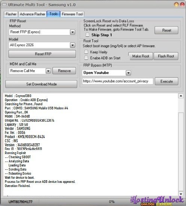The width and height of the screenshot is (186, 206).
Task: Click the log scroll down arrow
Action: [181, 194]
